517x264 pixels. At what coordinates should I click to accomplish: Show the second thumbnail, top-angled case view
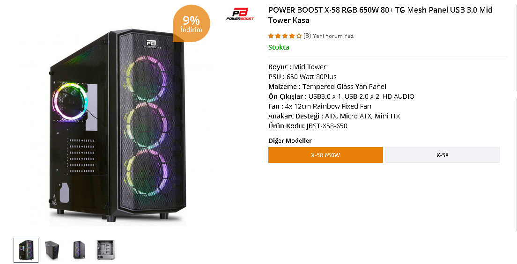coord(52,250)
